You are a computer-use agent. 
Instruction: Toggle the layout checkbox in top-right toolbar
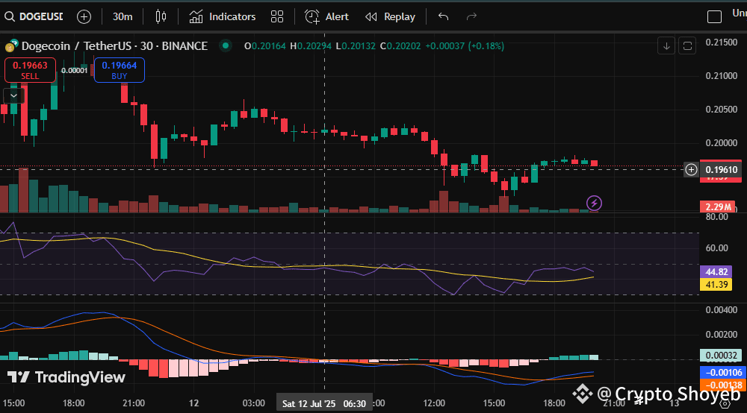pyautogui.click(x=715, y=16)
